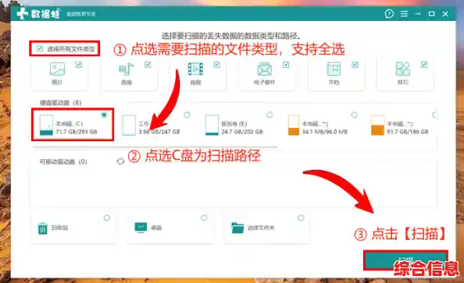Image resolution: width=464 pixels, height=283 pixels.
Task: Uncheck the Email file type checkbox
Action: tap(286, 65)
